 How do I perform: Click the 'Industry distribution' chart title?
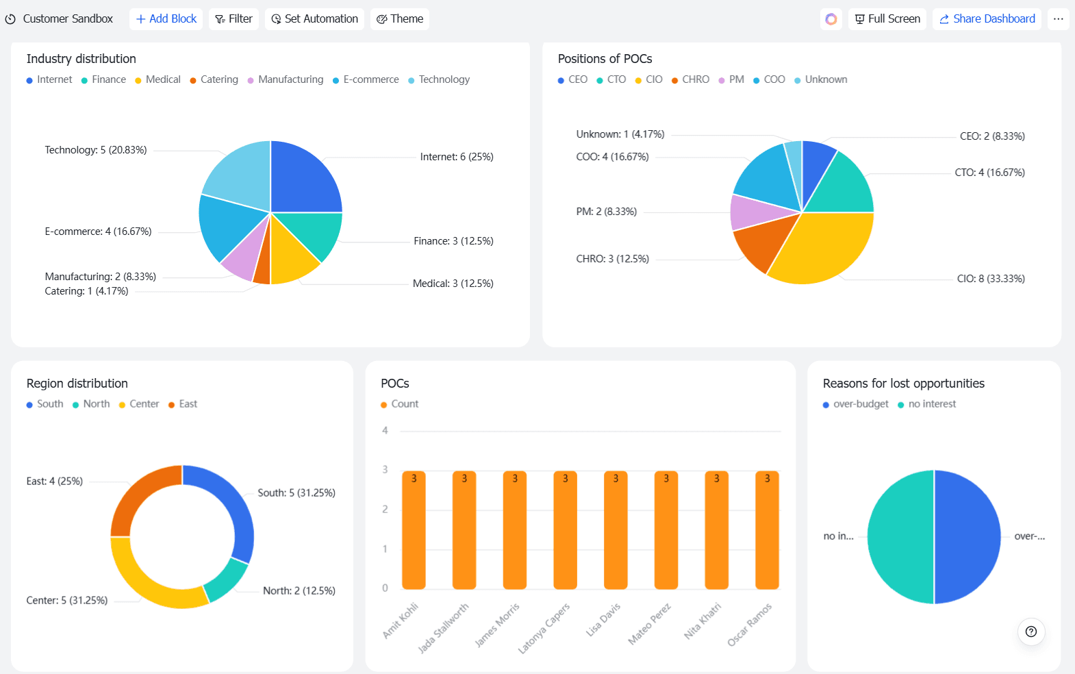81,59
